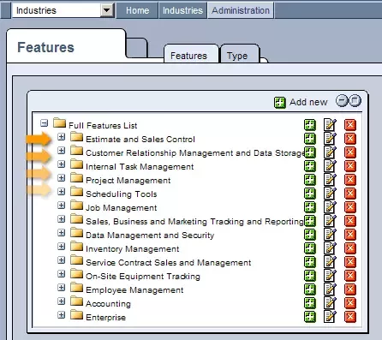382x340 pixels.
Task: Expand Estimate and Sales Control node
Action: [x=61, y=137]
